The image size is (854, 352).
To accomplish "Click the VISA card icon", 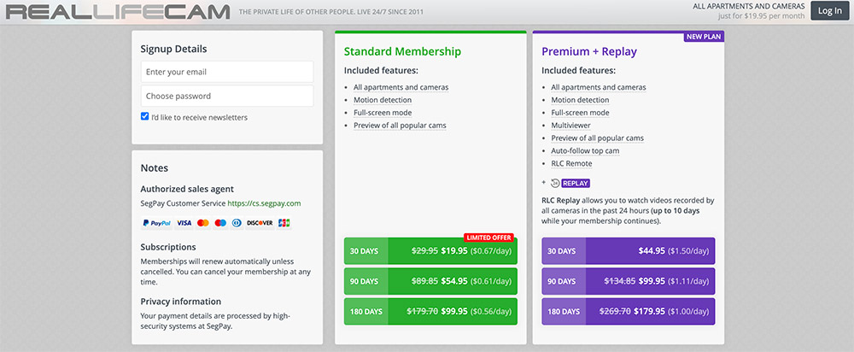I will point(184,223).
